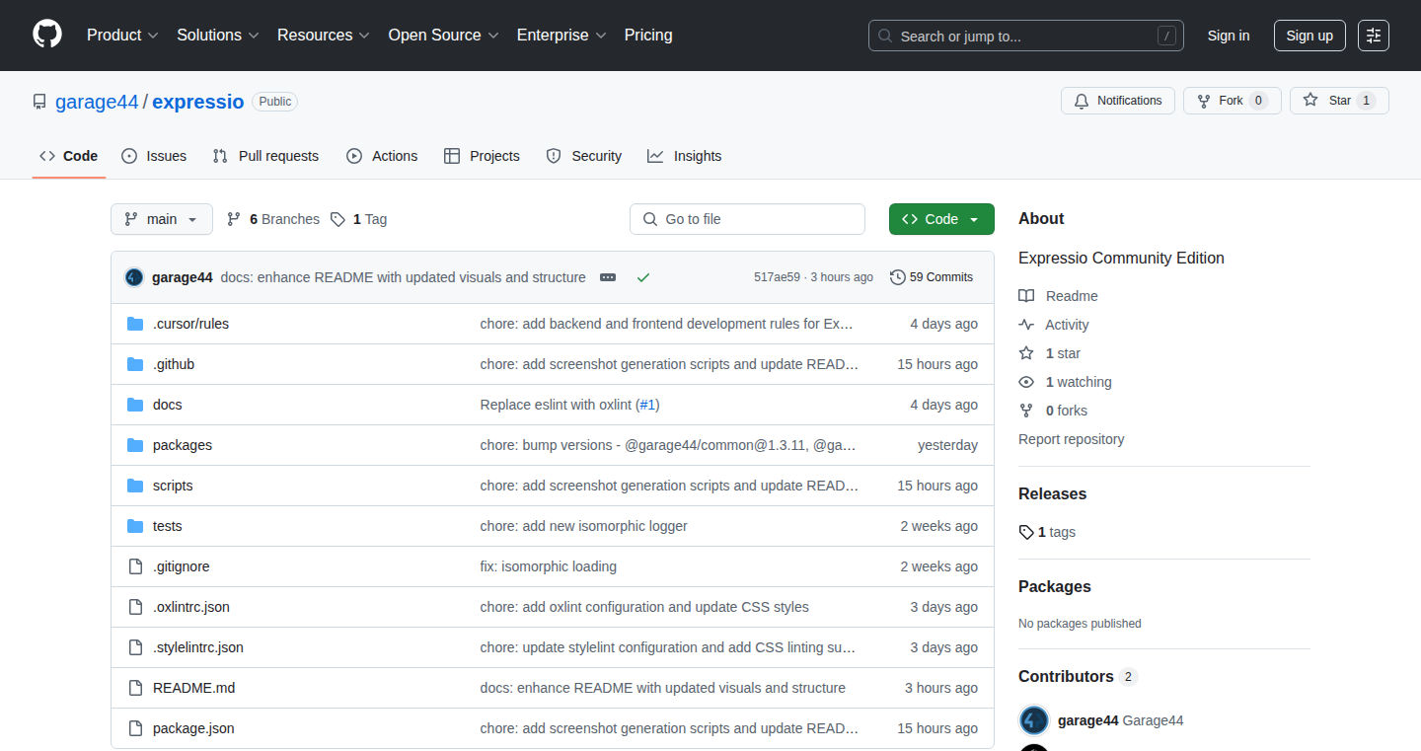The height and width of the screenshot is (751, 1421).
Task: Expand the Enterprise menu
Action: [561, 35]
